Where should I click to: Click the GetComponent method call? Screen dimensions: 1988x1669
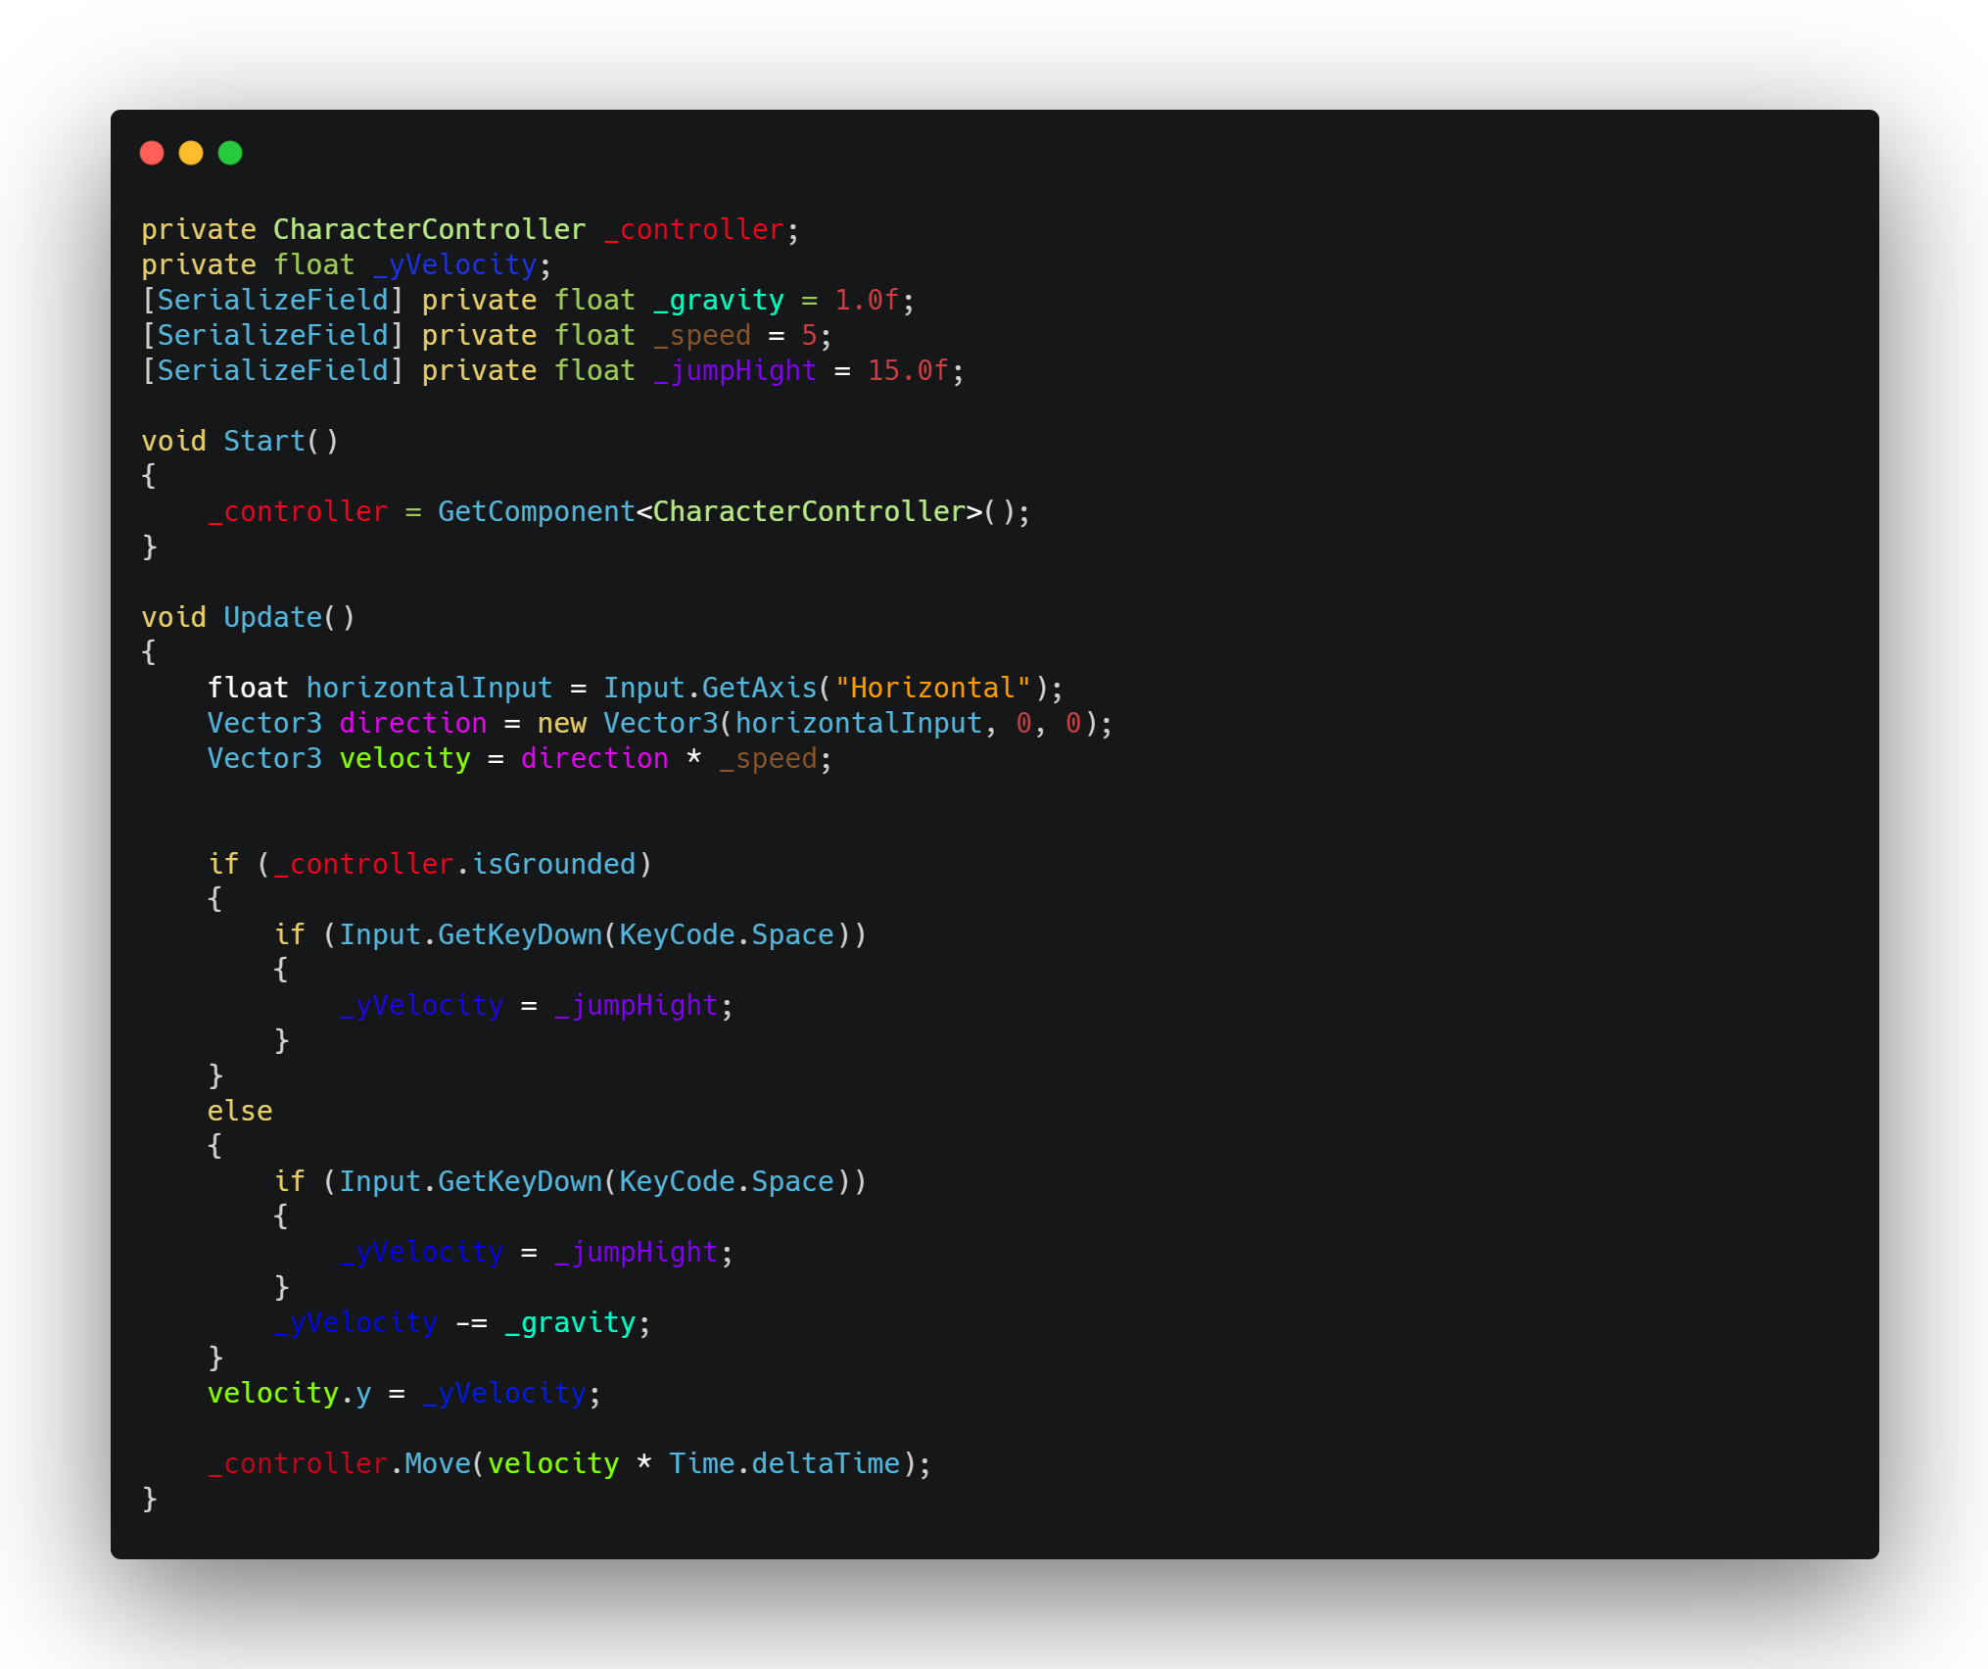pyautogui.click(x=537, y=511)
